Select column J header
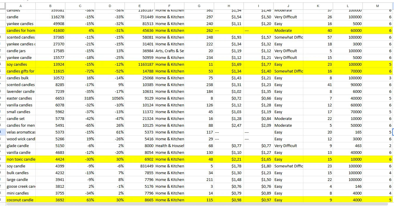The image size is (394, 206). [288, 6]
